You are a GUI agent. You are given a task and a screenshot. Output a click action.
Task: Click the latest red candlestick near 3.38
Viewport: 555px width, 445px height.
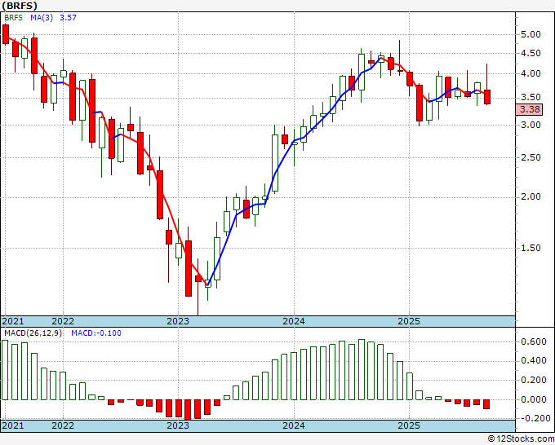(x=487, y=97)
